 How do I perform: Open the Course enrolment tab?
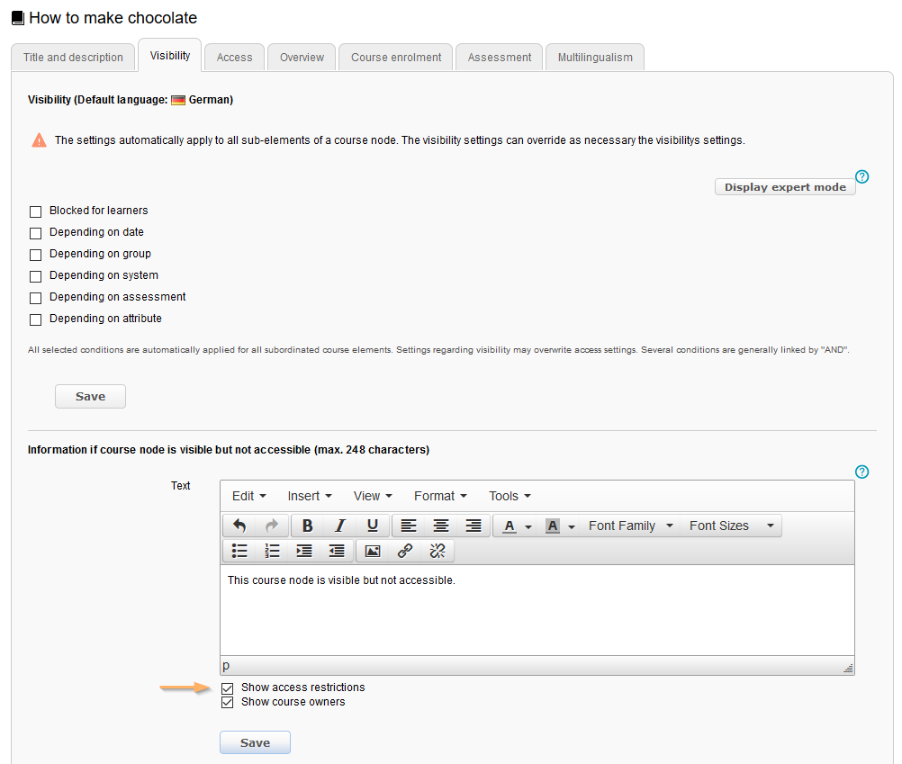click(x=396, y=57)
